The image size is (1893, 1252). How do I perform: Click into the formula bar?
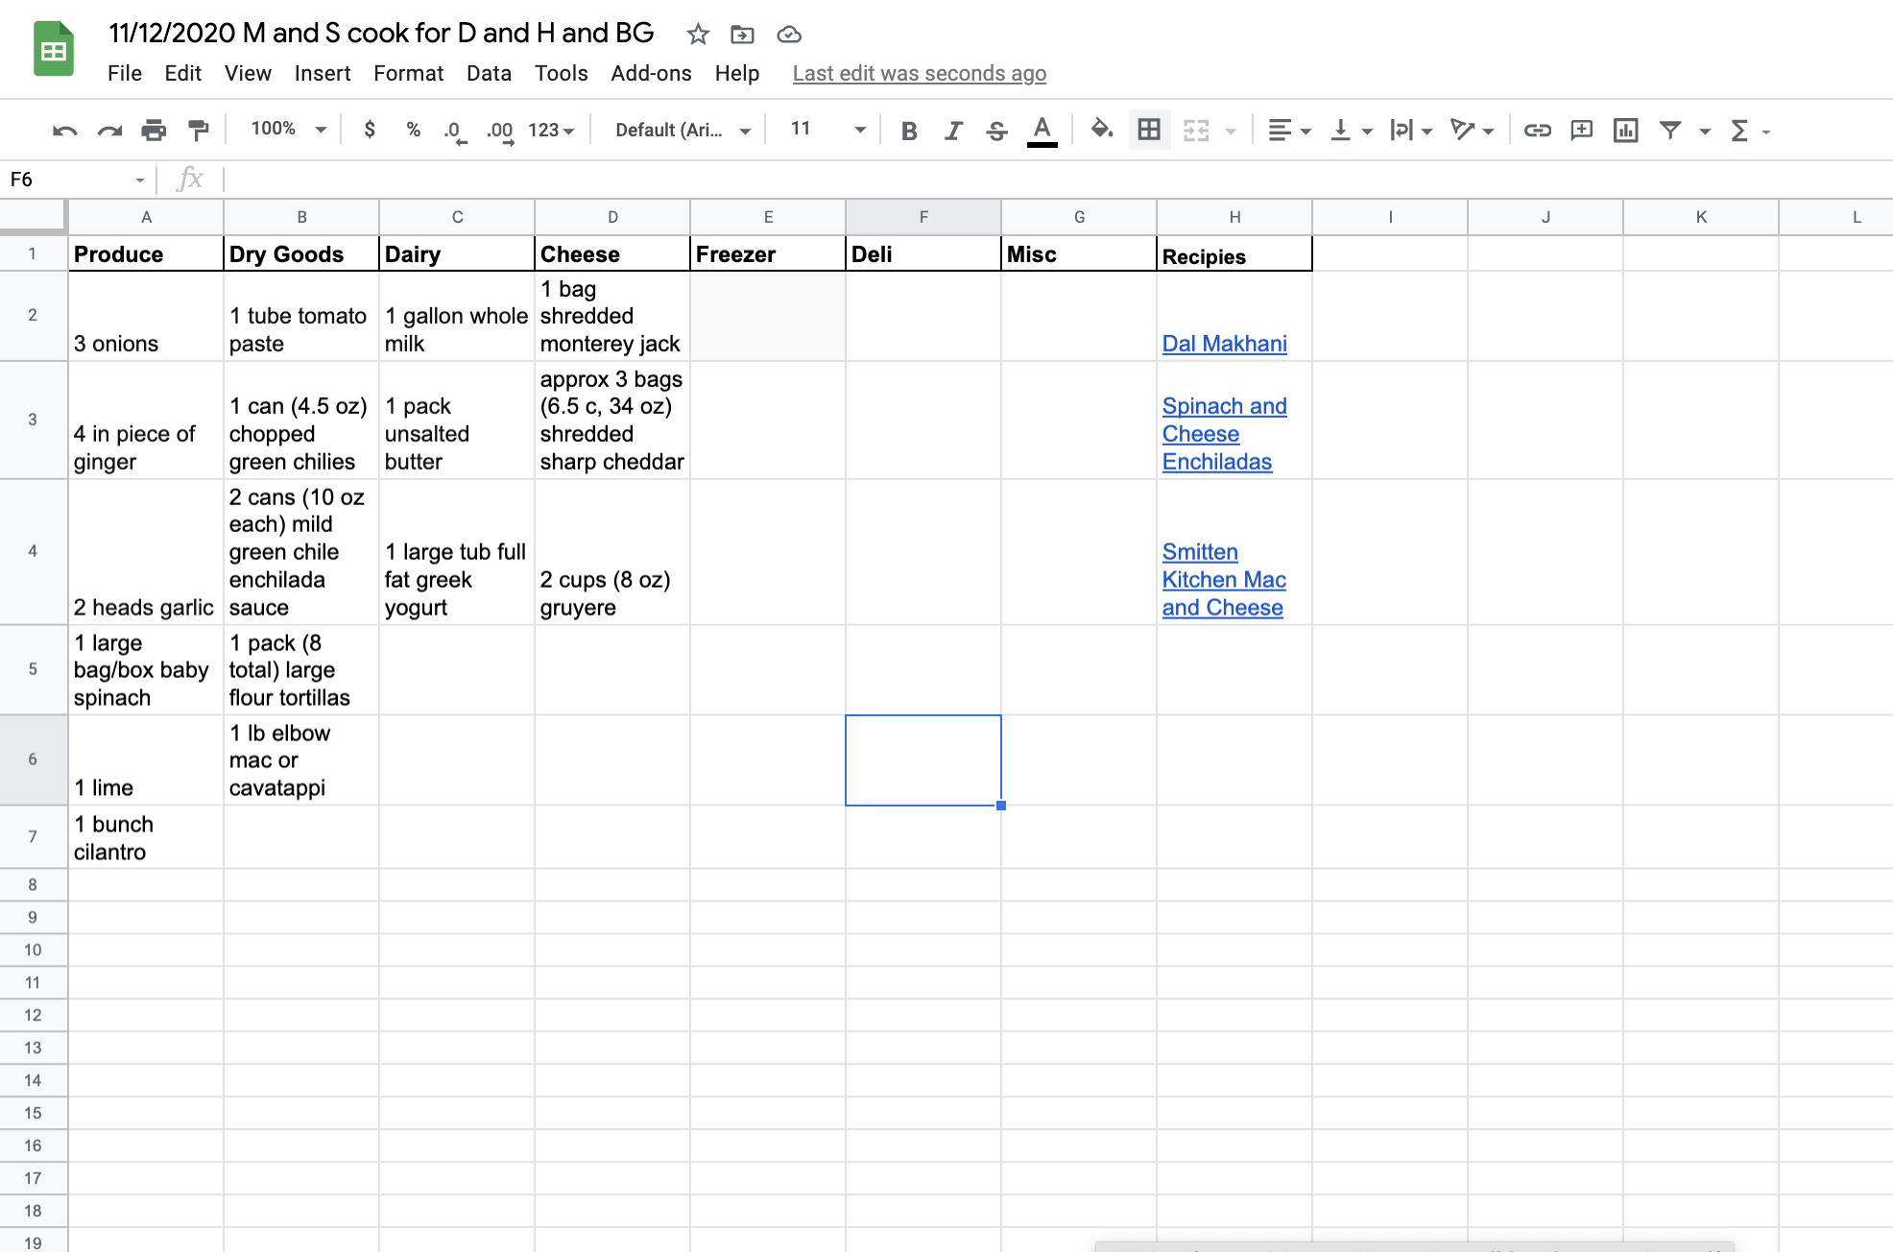[1056, 180]
